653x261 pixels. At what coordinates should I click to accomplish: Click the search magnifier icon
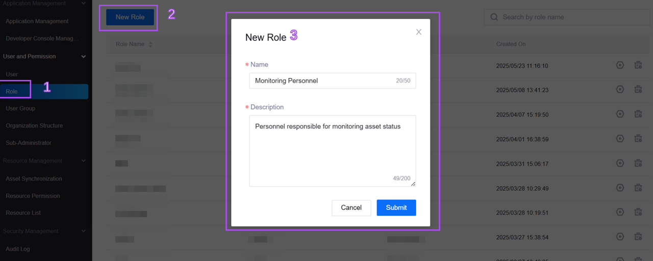pos(494,17)
